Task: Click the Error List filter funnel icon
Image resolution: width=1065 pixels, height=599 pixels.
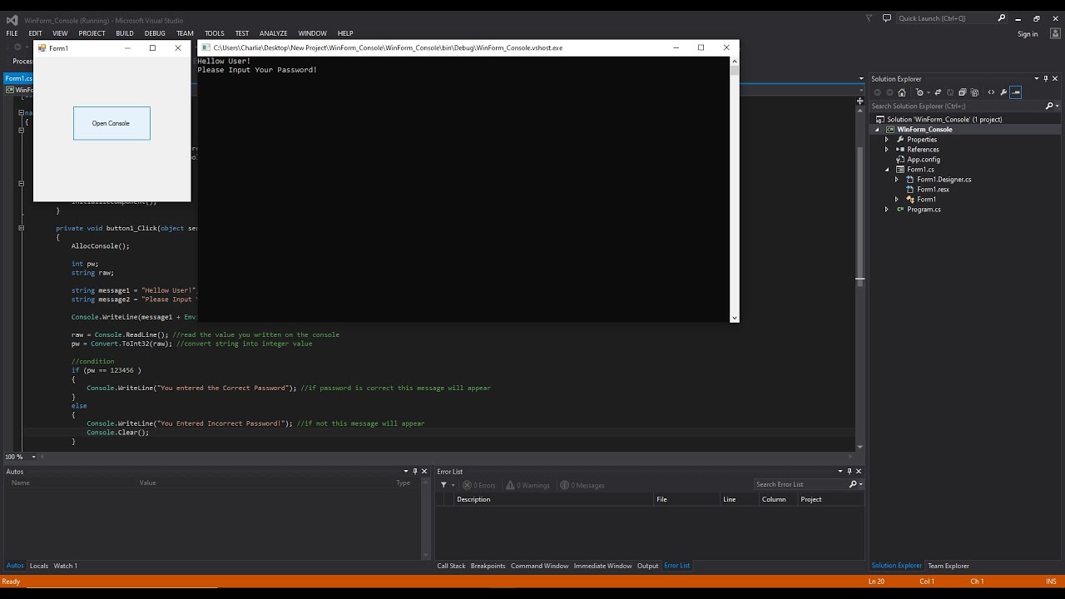Action: coord(443,485)
